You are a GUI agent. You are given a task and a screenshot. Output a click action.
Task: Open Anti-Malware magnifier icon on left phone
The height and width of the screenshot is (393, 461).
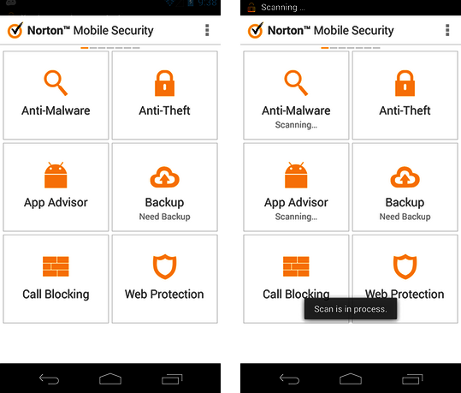[x=56, y=83]
